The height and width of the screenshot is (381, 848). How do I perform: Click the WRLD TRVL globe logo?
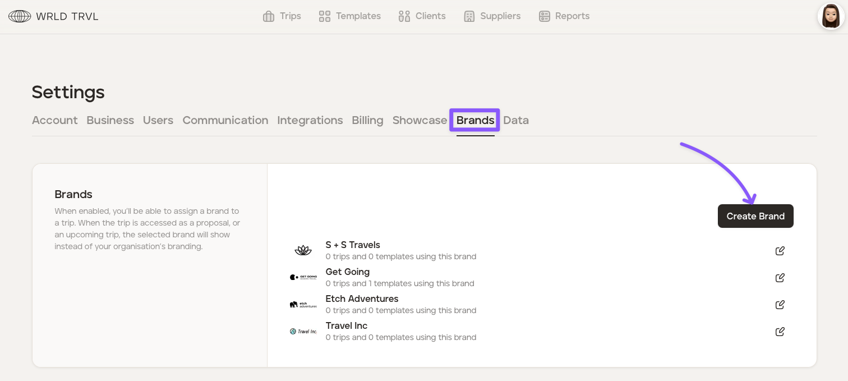tap(20, 16)
